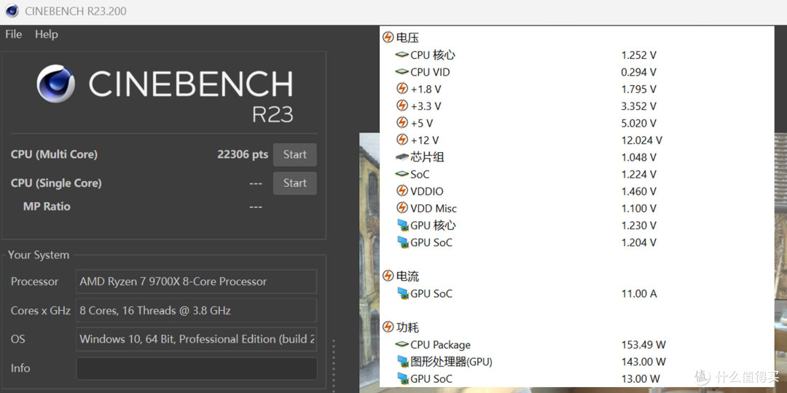
Task: Click the 12.024 V value
Action: 641,140
